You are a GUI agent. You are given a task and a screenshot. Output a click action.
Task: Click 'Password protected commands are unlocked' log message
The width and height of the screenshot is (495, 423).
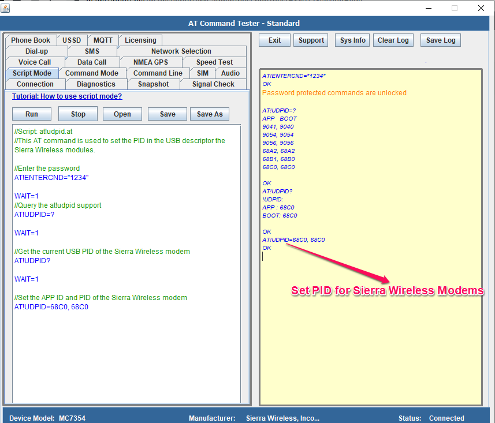[334, 93]
